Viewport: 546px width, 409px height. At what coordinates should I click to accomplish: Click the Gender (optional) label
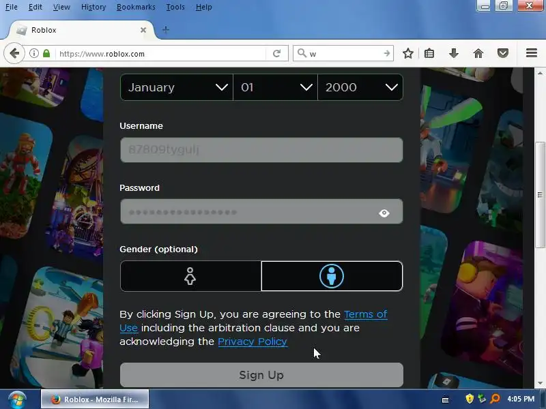pyautogui.click(x=158, y=249)
